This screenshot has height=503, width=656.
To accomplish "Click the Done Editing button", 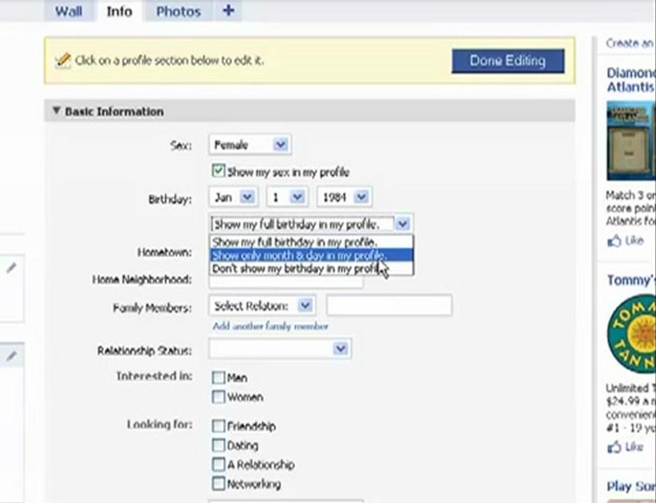I will coord(508,61).
